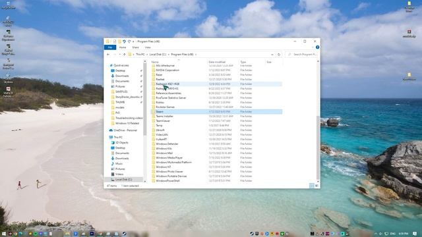The height and width of the screenshot is (237, 422).
Task: Select WindowsPowerShell folder
Action: [167, 181]
